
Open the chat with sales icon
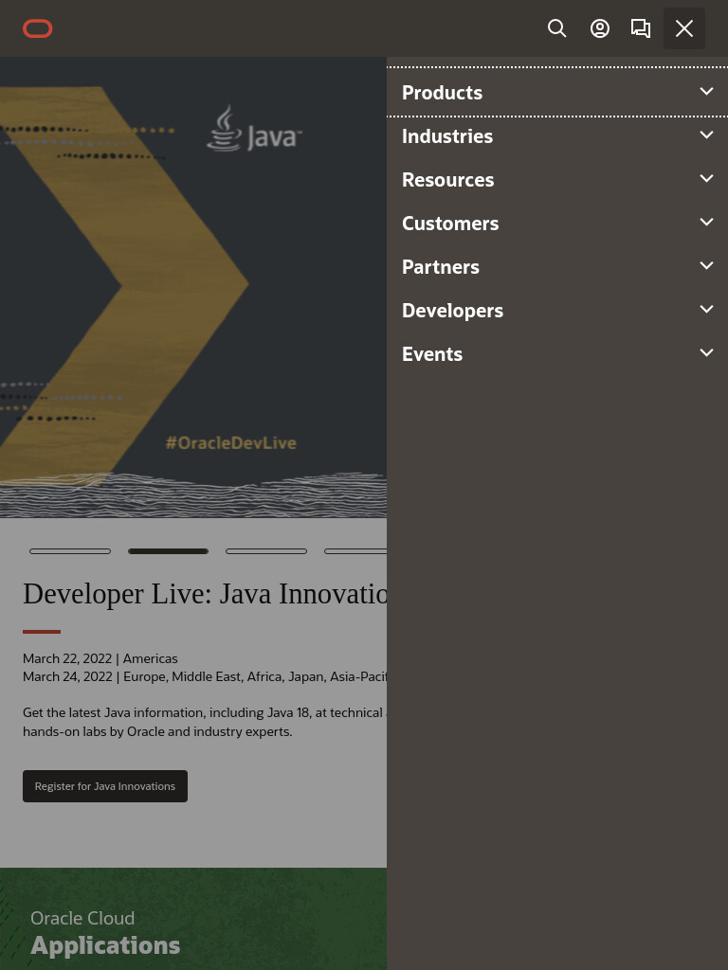641,28
